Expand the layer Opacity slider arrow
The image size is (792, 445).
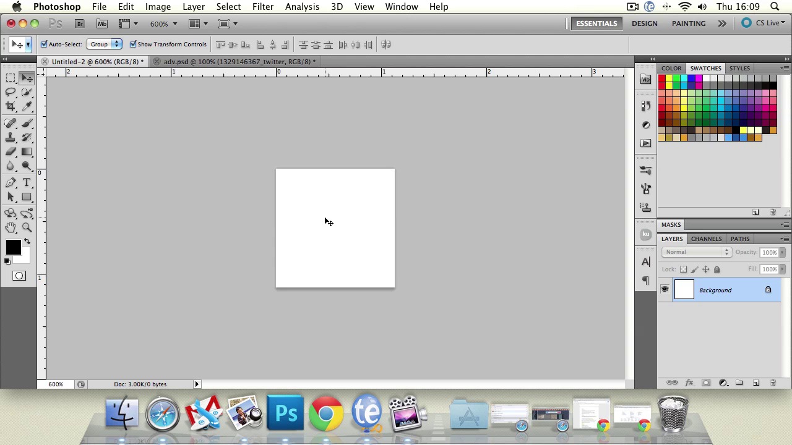coord(782,252)
